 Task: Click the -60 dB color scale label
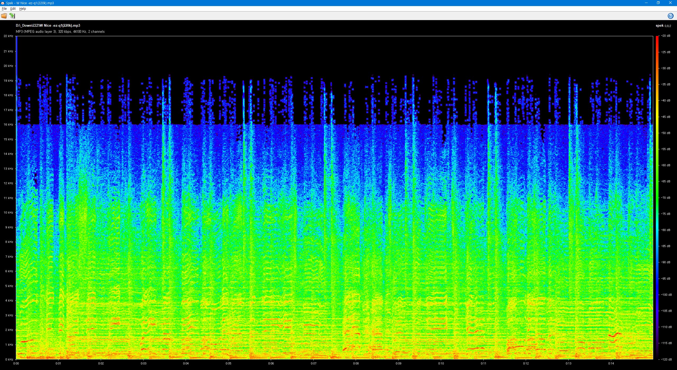tap(666, 165)
